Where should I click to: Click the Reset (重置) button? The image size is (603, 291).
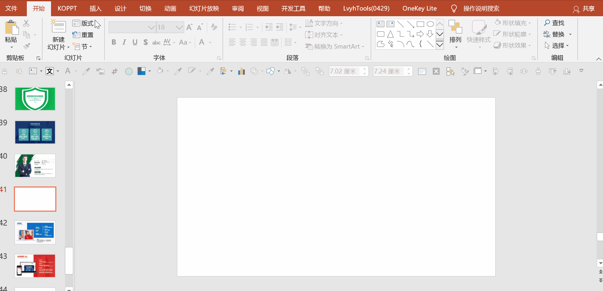click(83, 35)
